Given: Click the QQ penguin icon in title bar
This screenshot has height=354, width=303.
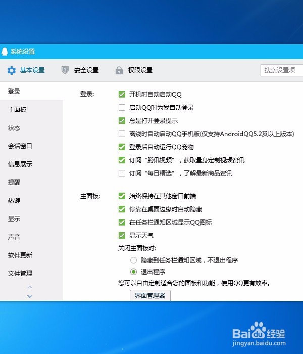Looking at the screenshot, I should click(x=5, y=52).
